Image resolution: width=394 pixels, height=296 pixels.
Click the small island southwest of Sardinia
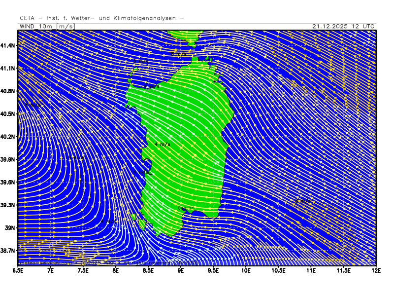(142, 224)
